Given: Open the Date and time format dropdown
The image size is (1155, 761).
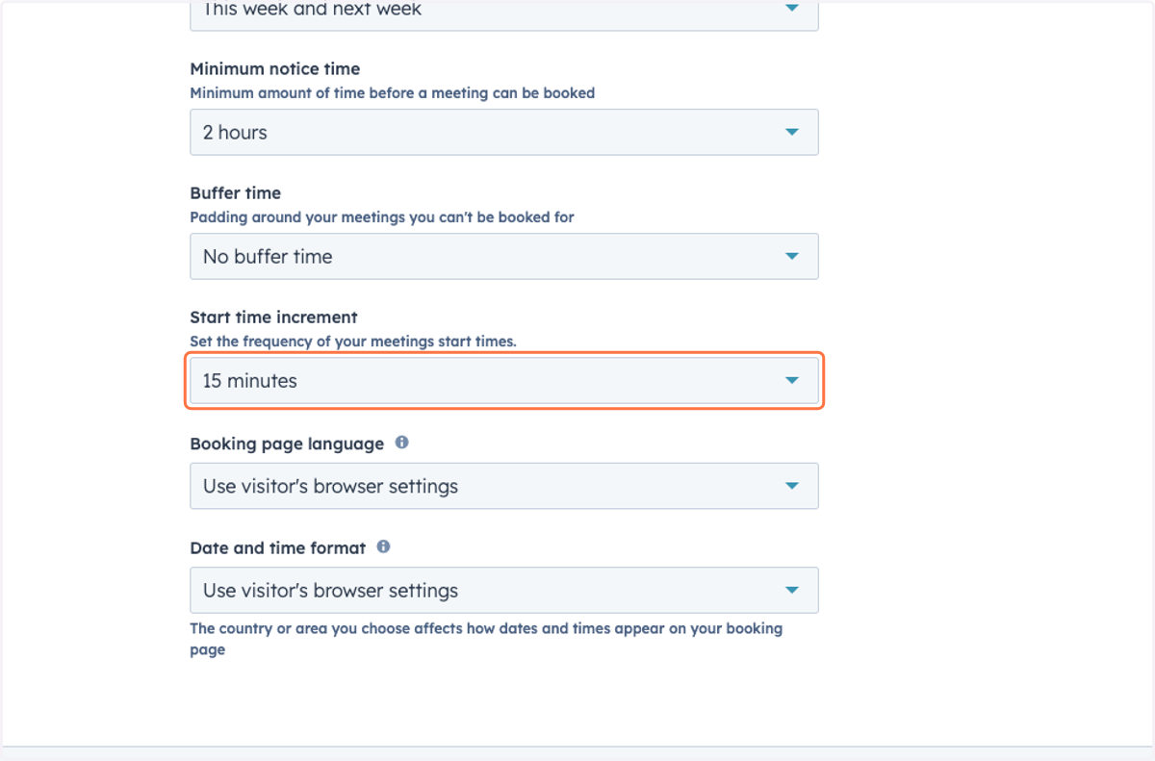Looking at the screenshot, I should click(x=504, y=590).
